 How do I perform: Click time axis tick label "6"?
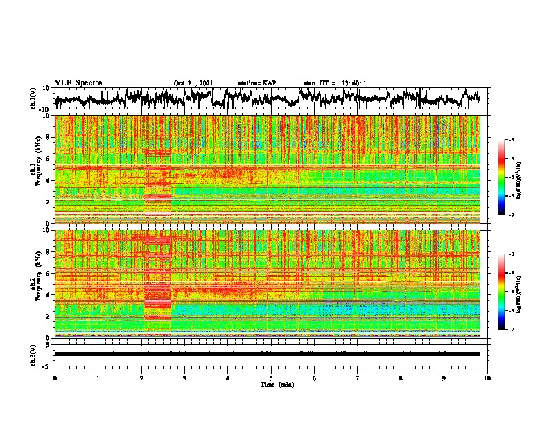[315, 378]
